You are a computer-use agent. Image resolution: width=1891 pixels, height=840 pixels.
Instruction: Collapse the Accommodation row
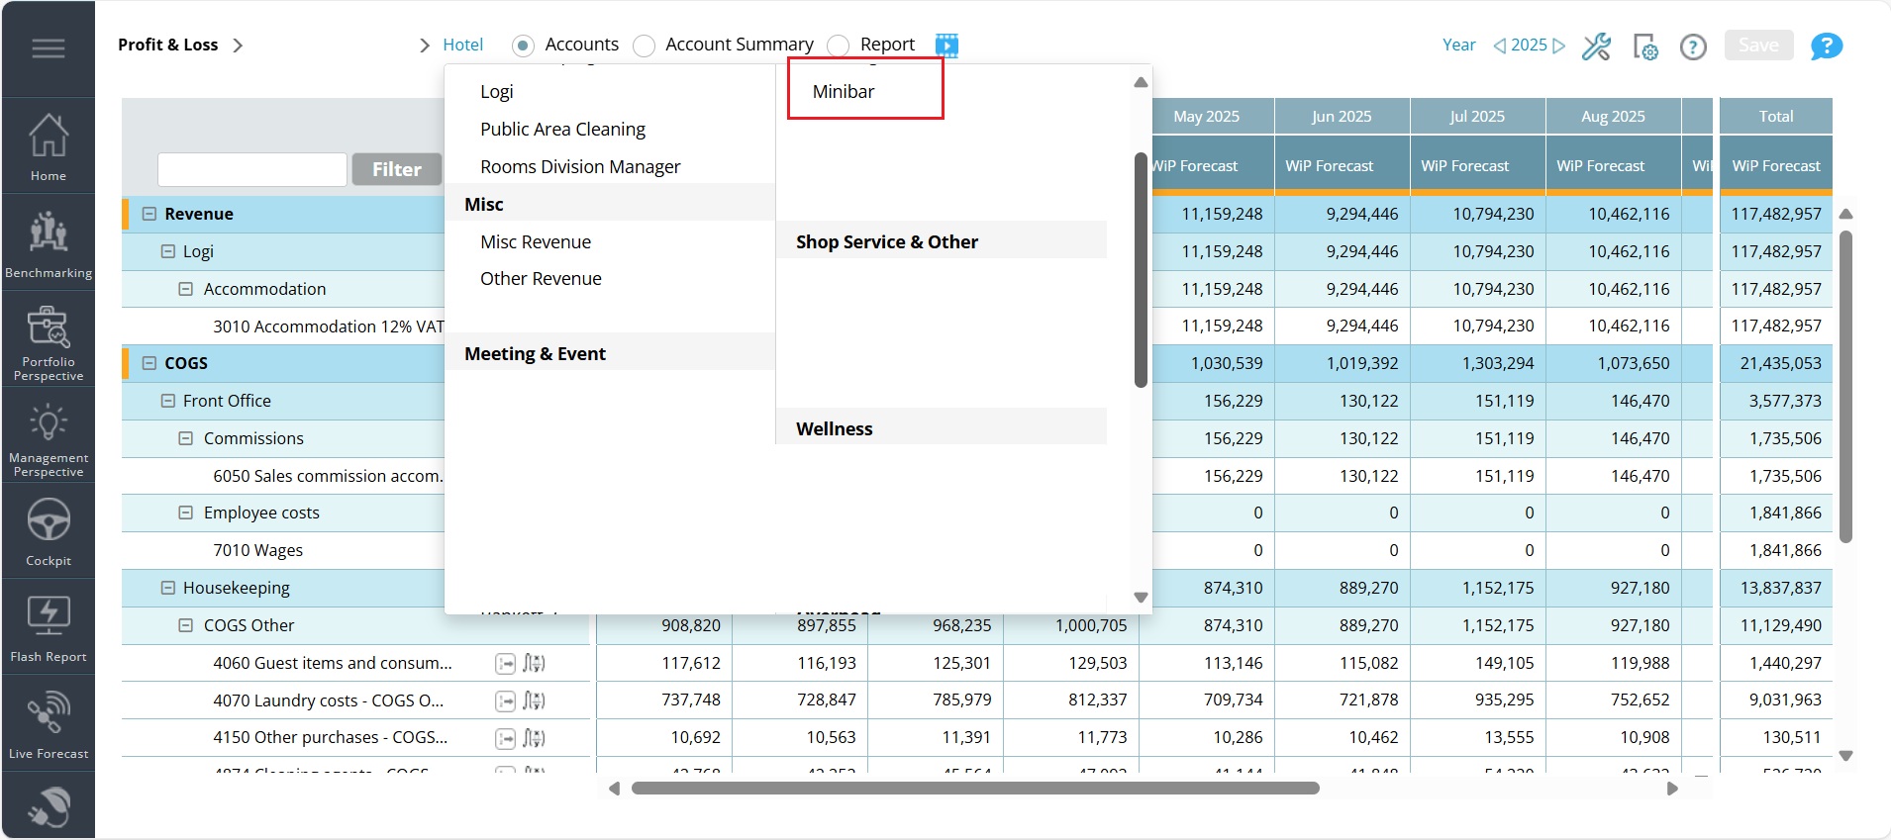click(x=185, y=289)
